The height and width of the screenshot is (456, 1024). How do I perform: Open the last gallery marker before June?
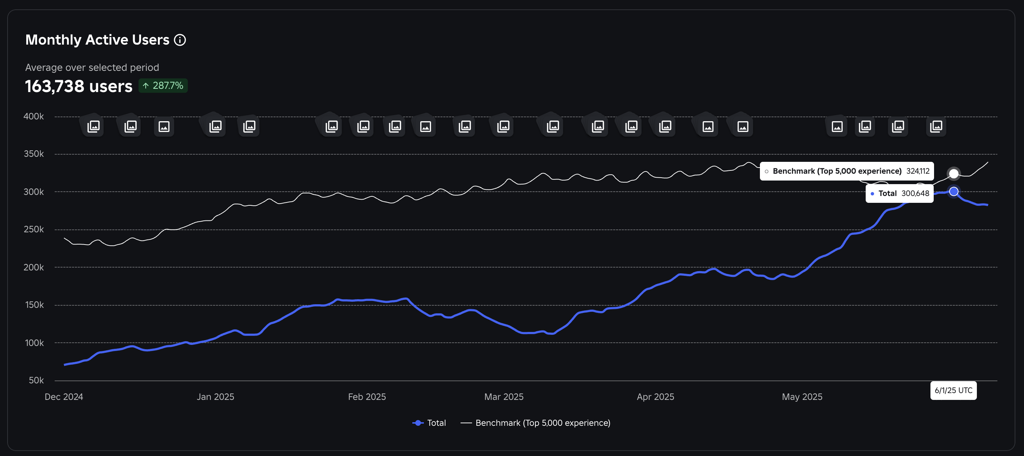[936, 126]
